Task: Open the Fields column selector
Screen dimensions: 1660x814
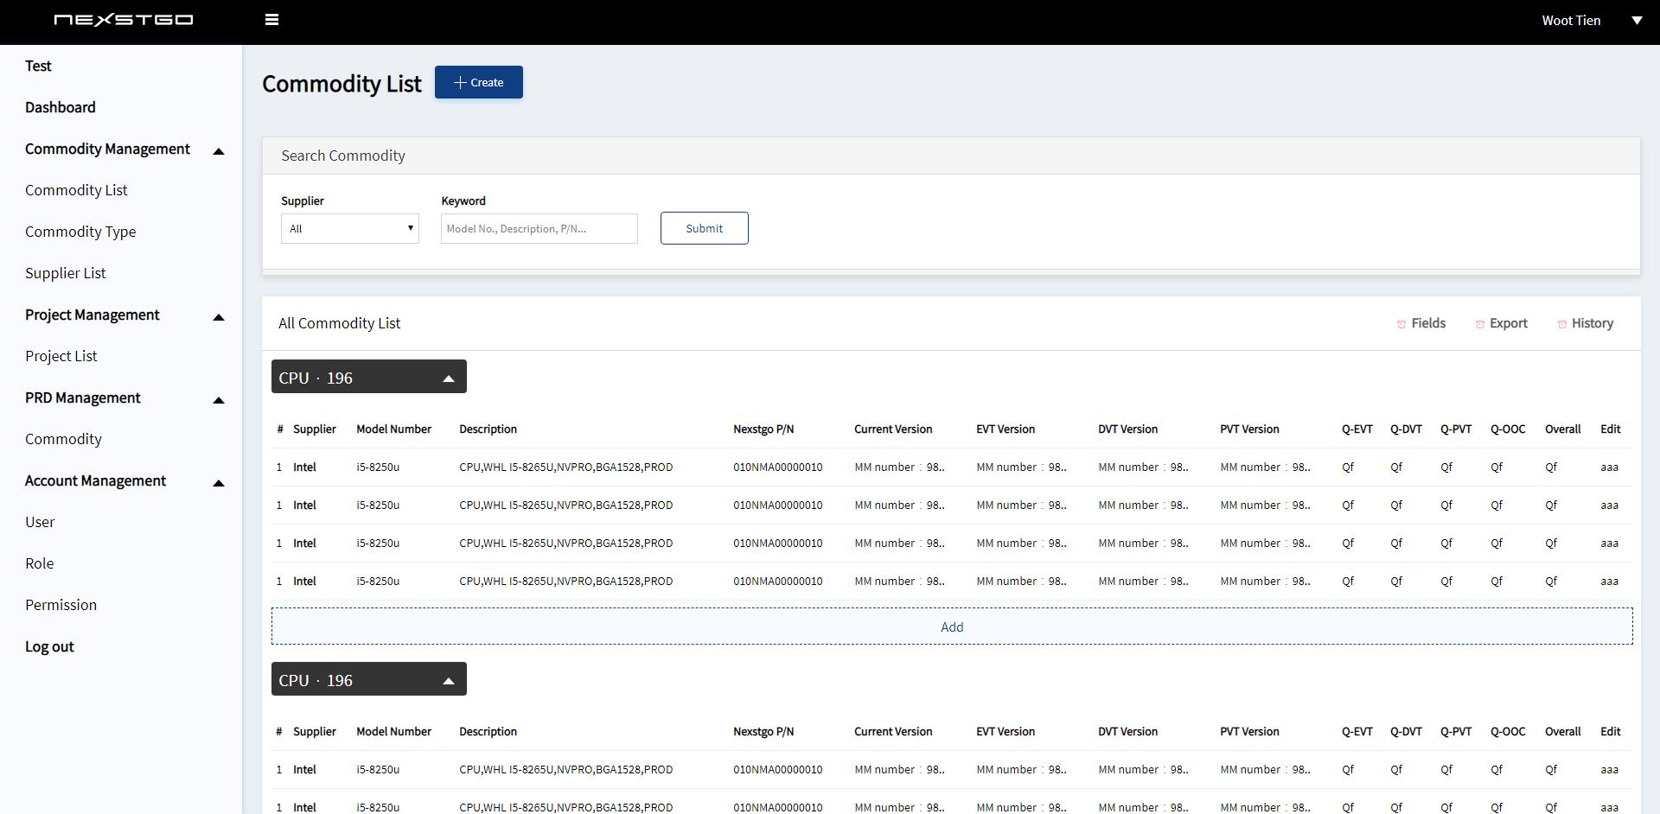Action: pyautogui.click(x=1421, y=323)
